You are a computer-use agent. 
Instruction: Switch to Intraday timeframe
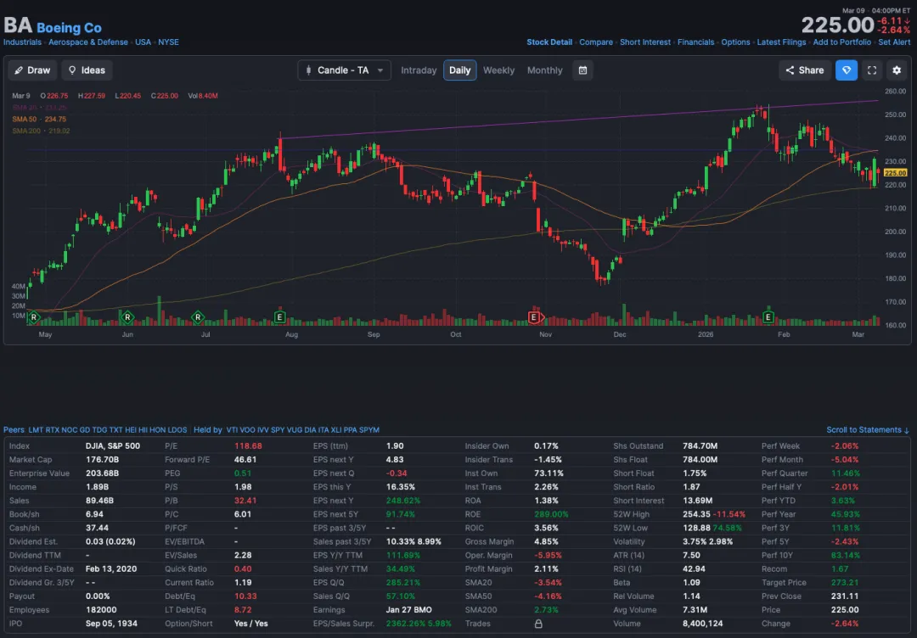tap(419, 70)
